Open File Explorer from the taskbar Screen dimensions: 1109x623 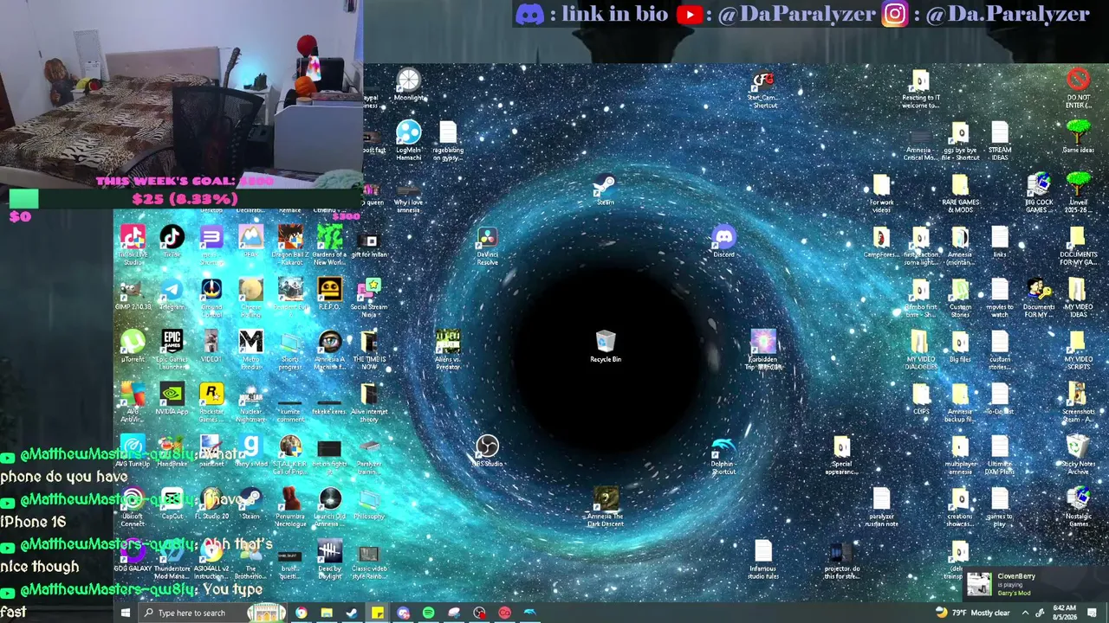point(327,613)
